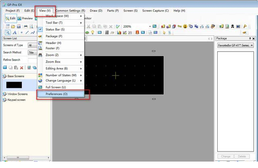The image size is (258, 168).
Task: Expand the Zoom Box submenu
Action: click(x=61, y=61)
